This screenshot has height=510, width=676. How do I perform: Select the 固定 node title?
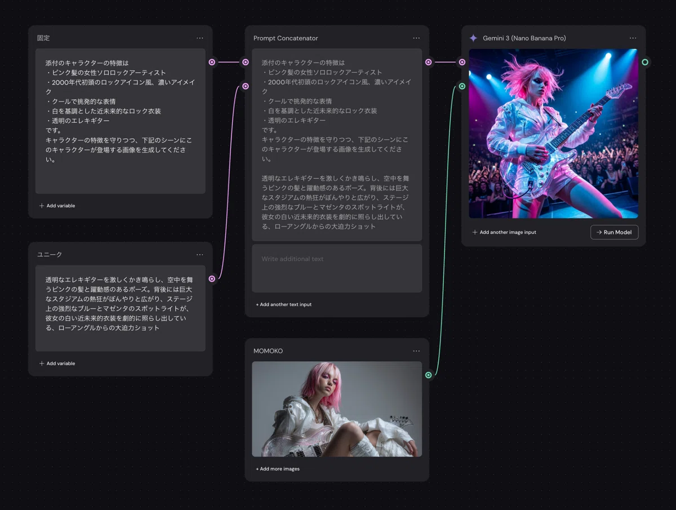43,38
